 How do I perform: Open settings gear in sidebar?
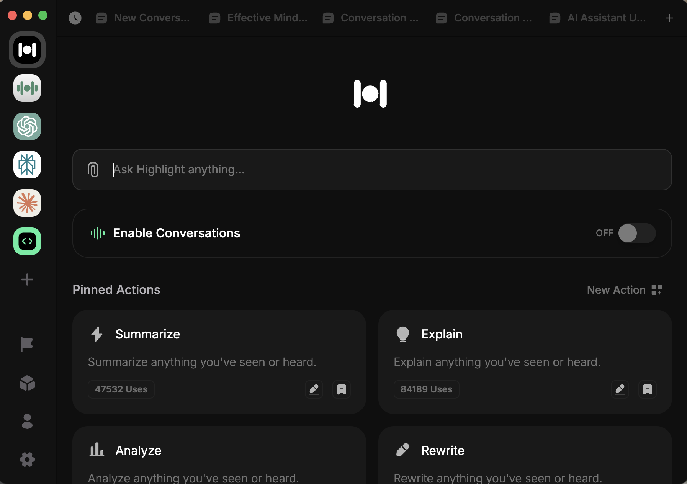click(x=27, y=459)
